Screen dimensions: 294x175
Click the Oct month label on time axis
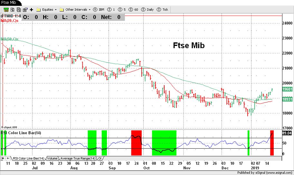tap(147, 168)
